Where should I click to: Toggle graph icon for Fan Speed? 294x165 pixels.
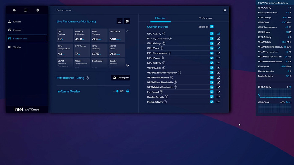click(218, 92)
